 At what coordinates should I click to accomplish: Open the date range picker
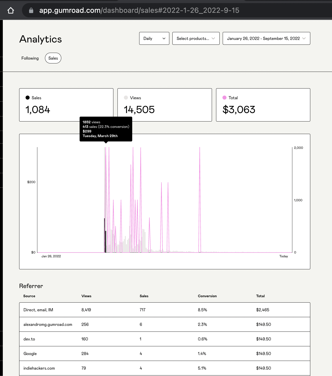[266, 38]
